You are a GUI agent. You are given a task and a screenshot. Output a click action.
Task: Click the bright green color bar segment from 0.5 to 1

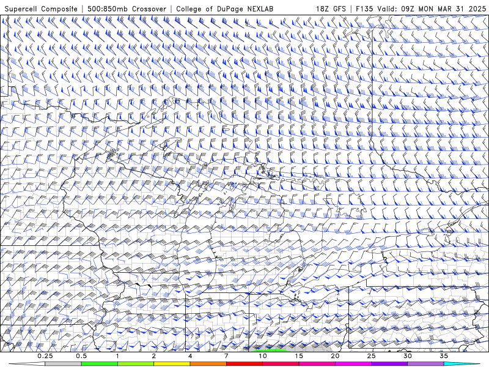[100, 364]
